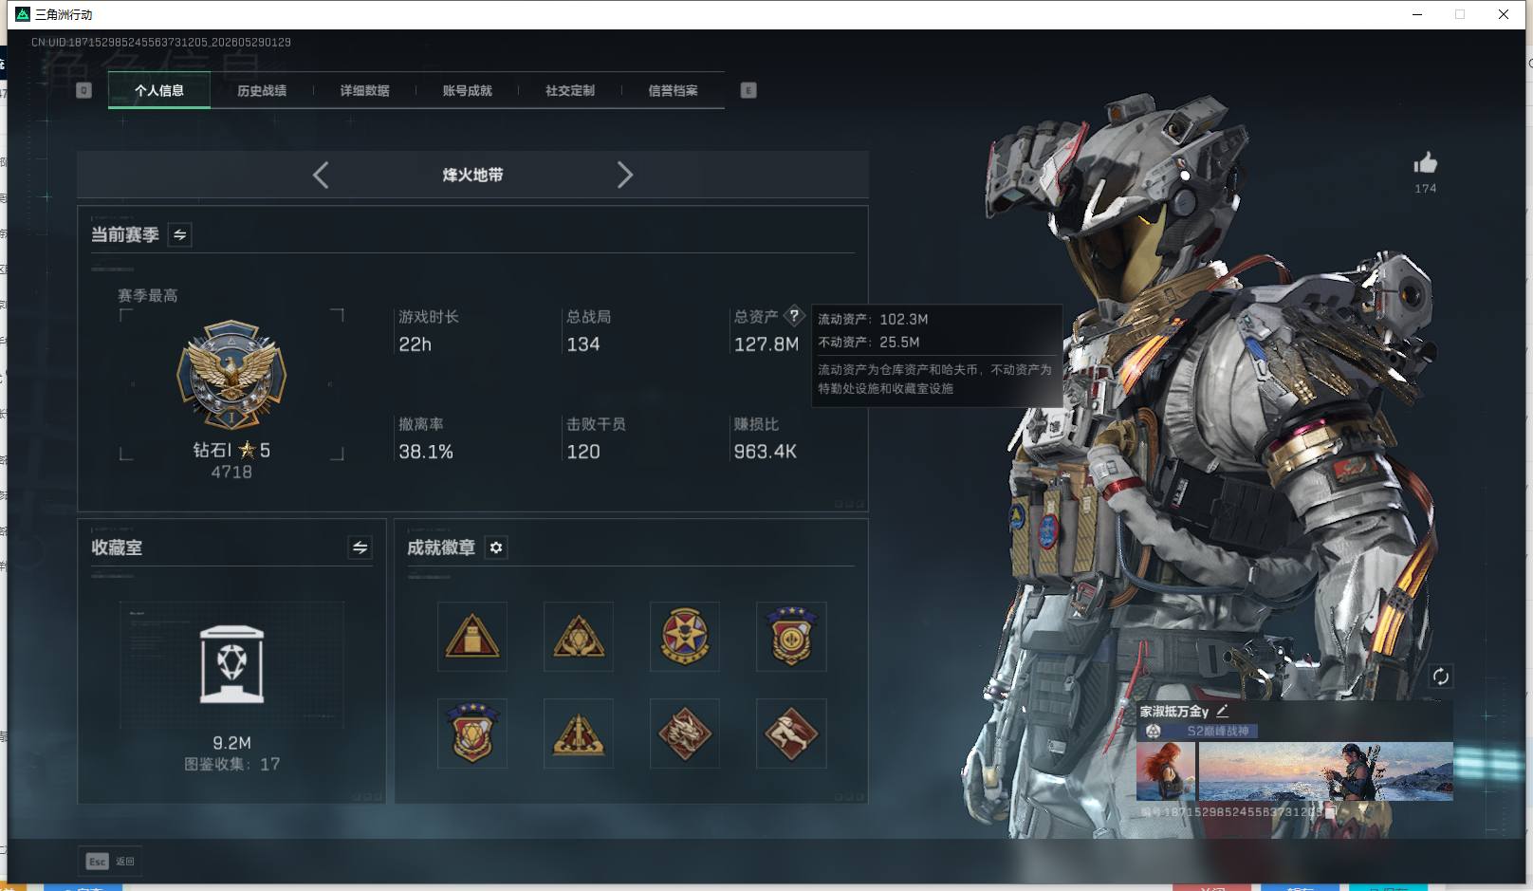Open the profile banner image
The height and width of the screenshot is (891, 1533).
click(x=1325, y=771)
